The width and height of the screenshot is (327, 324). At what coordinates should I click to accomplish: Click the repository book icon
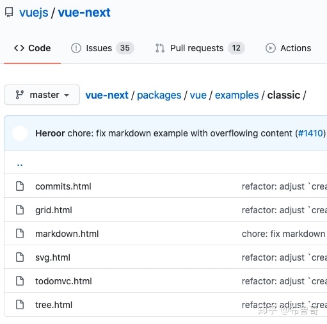click(x=9, y=12)
